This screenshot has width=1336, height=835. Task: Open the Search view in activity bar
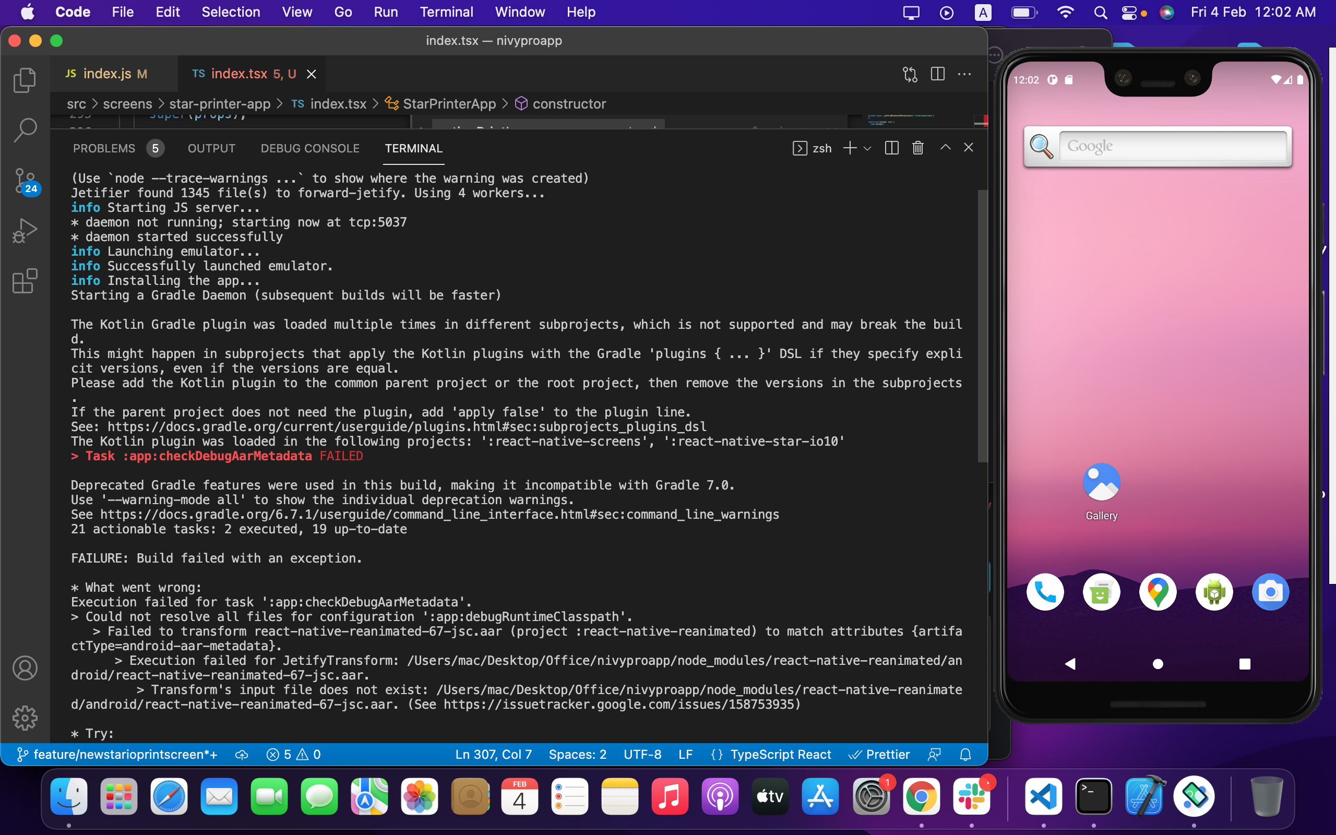25,130
